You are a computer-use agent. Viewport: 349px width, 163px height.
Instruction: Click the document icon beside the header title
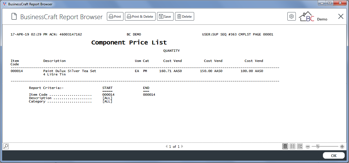pos(14,17)
